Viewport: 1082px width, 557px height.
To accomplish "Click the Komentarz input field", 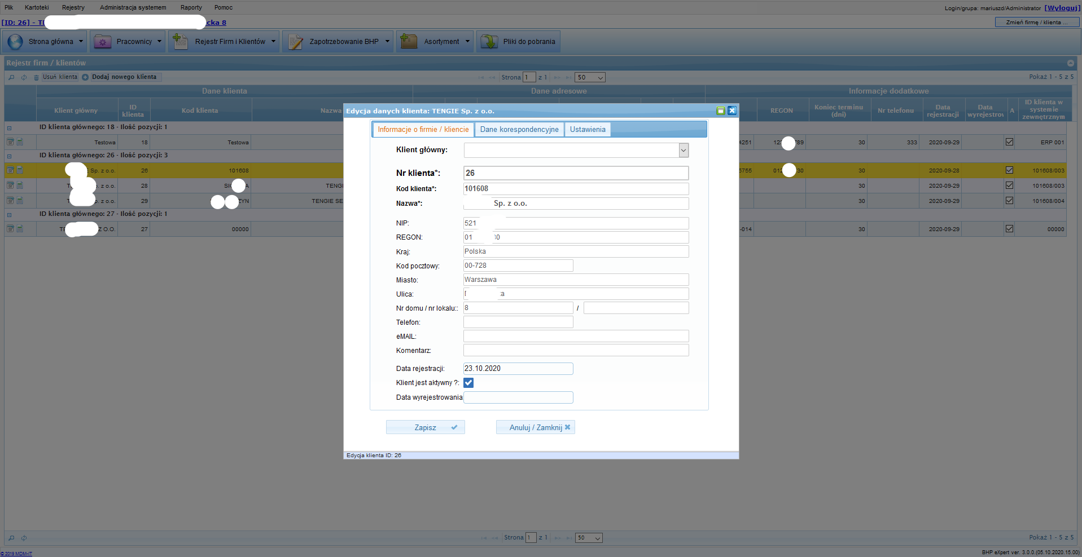I will click(x=576, y=350).
